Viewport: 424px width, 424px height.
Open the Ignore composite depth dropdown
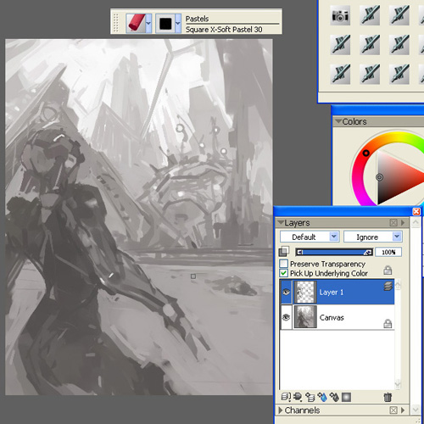373,237
